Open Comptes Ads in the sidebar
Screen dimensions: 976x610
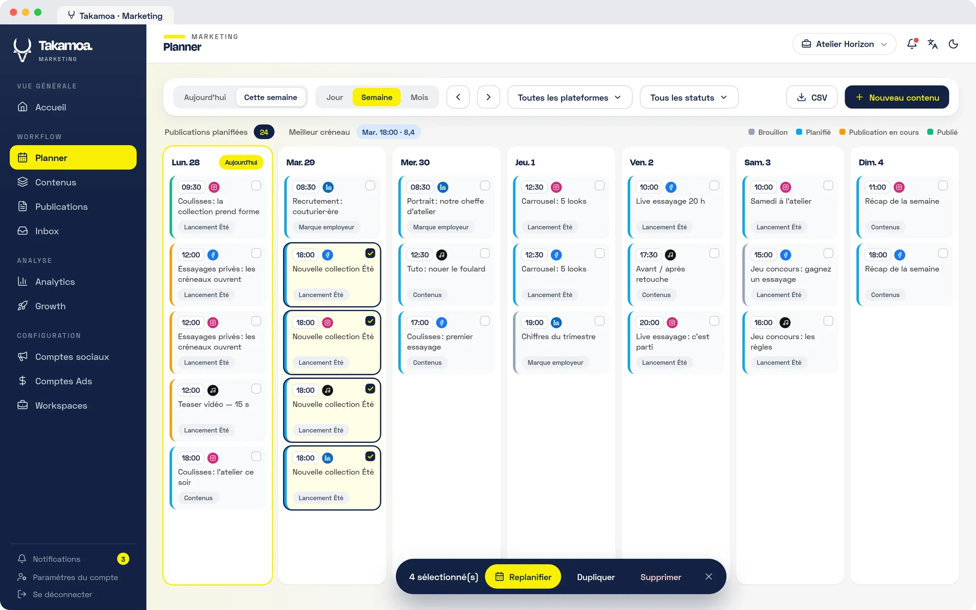click(73, 381)
